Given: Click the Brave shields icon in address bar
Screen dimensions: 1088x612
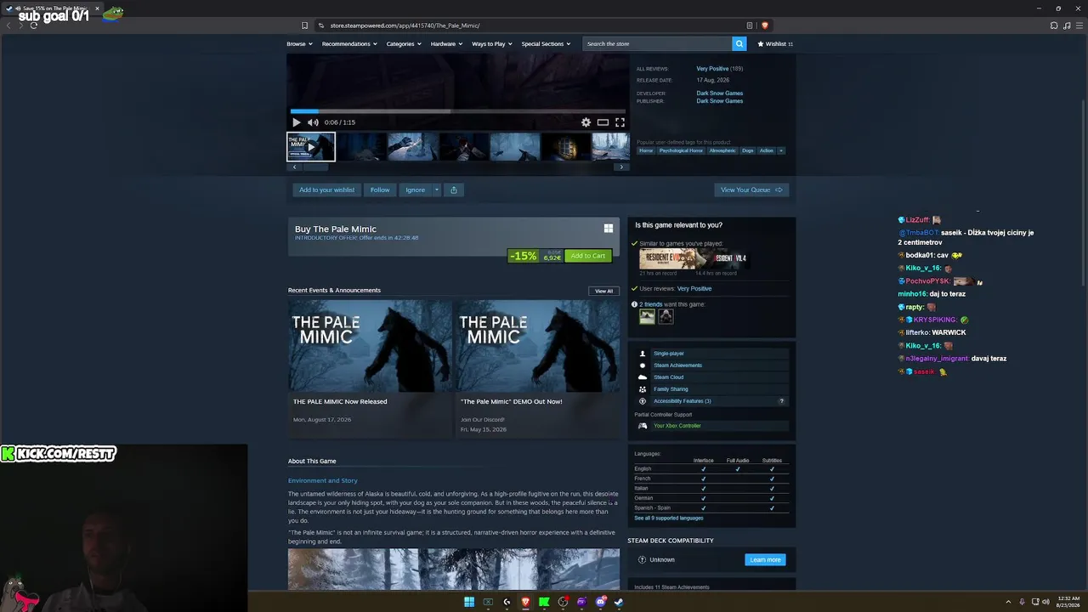Looking at the screenshot, I should [765, 25].
